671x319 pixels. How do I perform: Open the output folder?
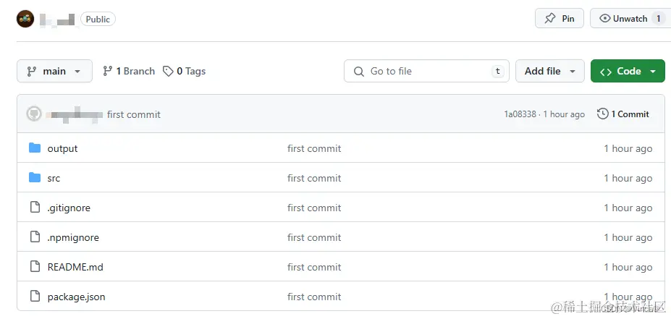coord(62,148)
